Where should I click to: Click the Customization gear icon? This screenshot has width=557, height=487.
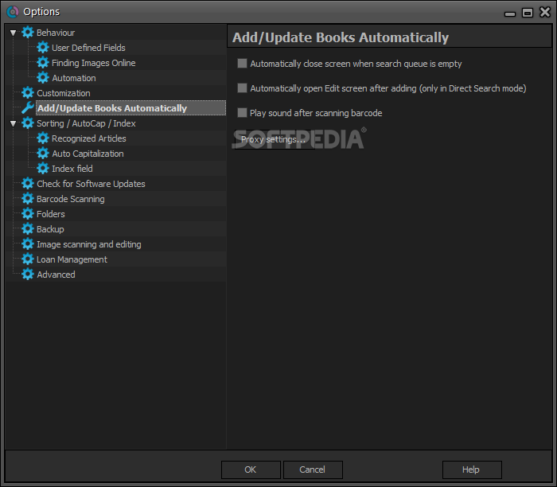coord(27,93)
